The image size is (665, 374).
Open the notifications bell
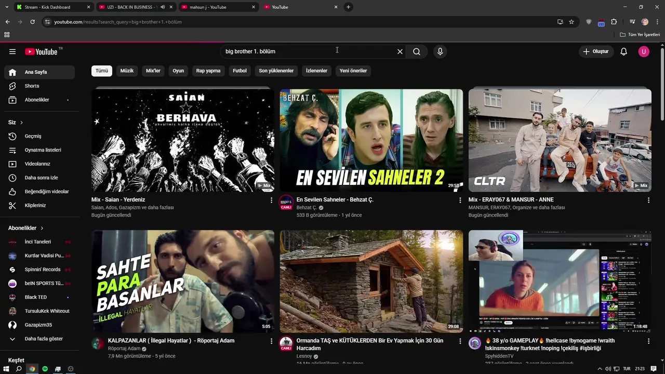pos(624,51)
